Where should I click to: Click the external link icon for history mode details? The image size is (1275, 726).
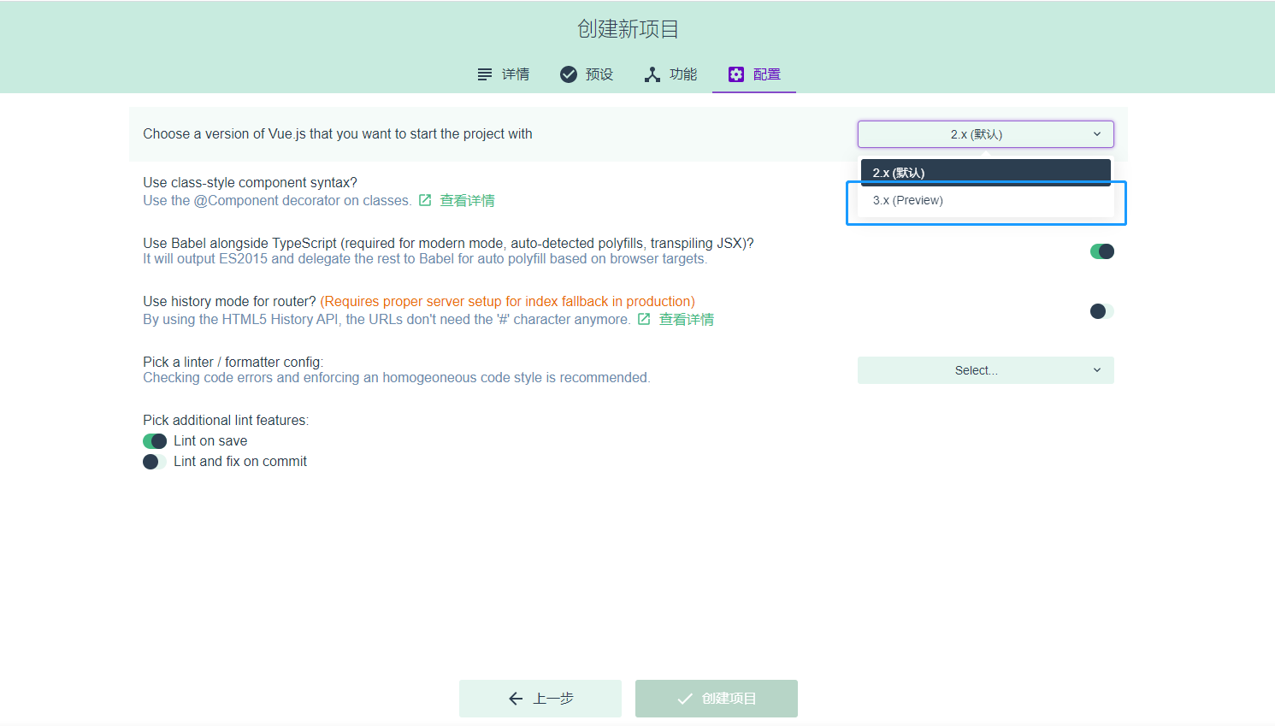(644, 318)
